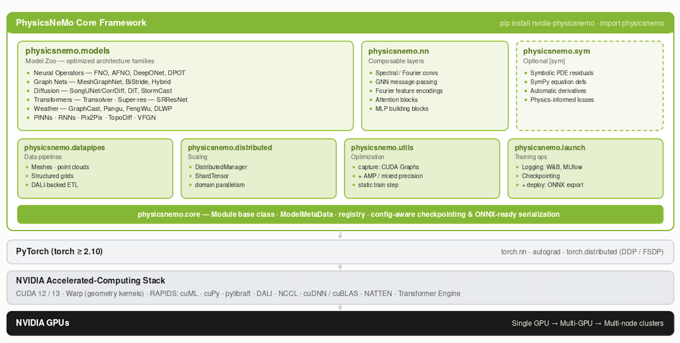Select the "static train step" bullet
Viewport: 680px width, 343px height.
click(378, 185)
